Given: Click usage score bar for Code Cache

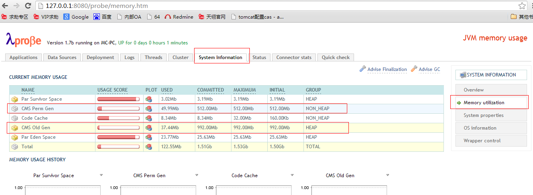Looking at the screenshot, I should tap(119, 118).
